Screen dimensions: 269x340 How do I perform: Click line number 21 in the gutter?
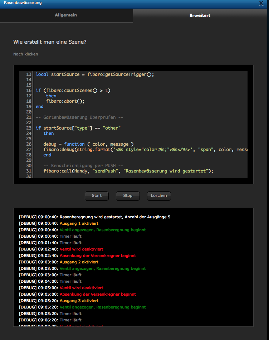[29, 117]
